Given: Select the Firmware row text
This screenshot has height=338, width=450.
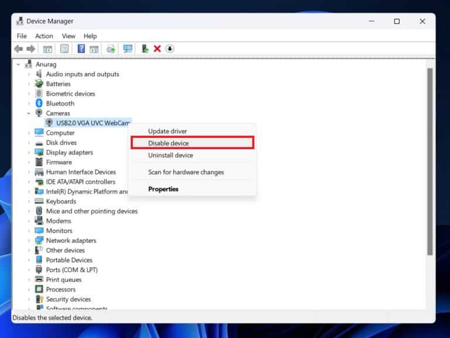Looking at the screenshot, I should pos(59,163).
